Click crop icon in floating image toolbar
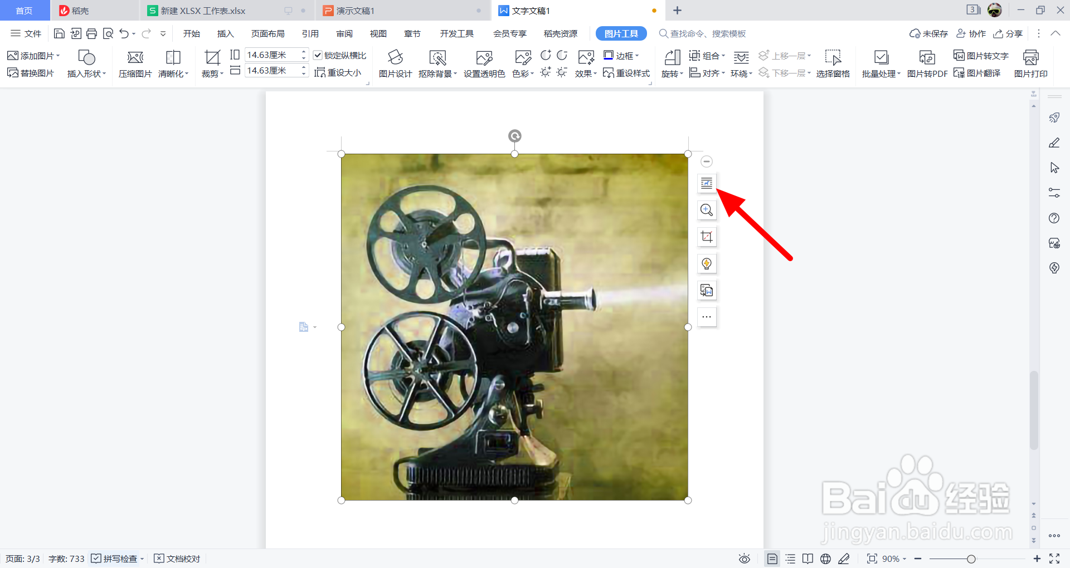This screenshot has width=1070, height=568. coord(707,237)
